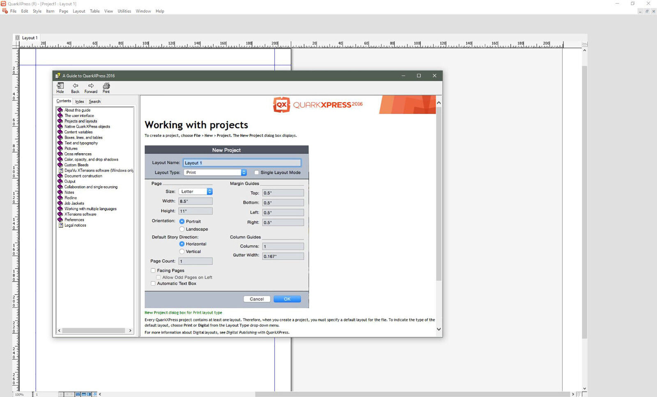Viewport: 657px width, 397px height.
Task: Click the Hide icon in help toolbar
Action: click(60, 85)
